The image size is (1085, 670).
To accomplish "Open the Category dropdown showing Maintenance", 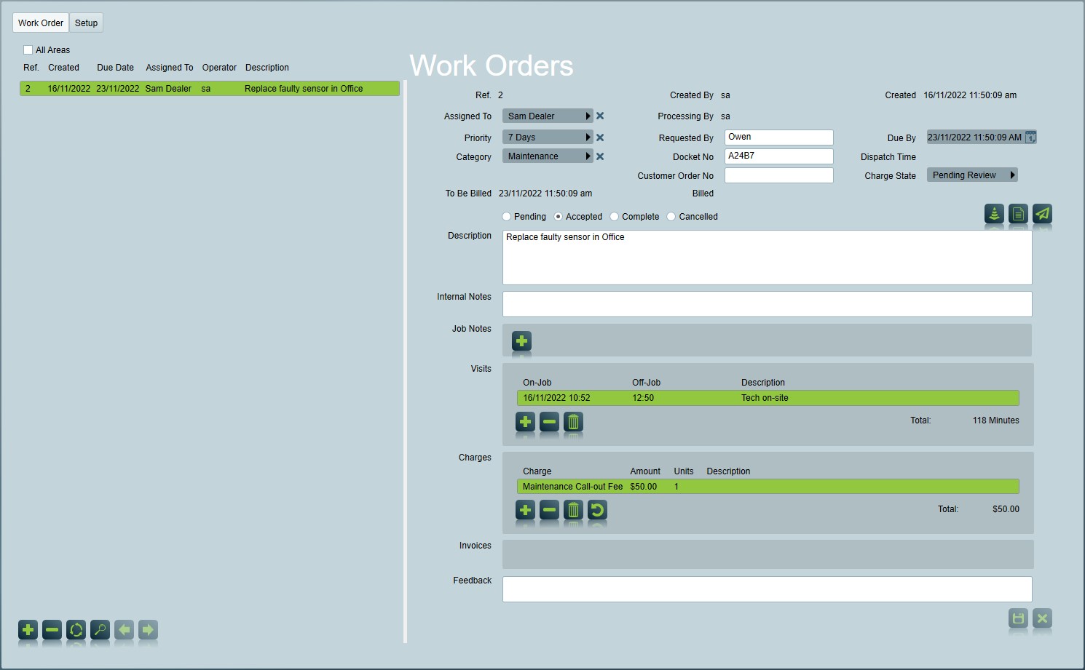I will click(x=548, y=156).
